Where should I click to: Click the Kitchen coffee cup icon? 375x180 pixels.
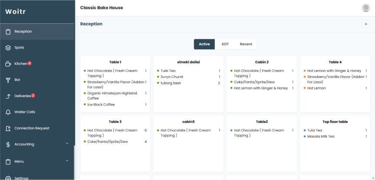[8, 64]
